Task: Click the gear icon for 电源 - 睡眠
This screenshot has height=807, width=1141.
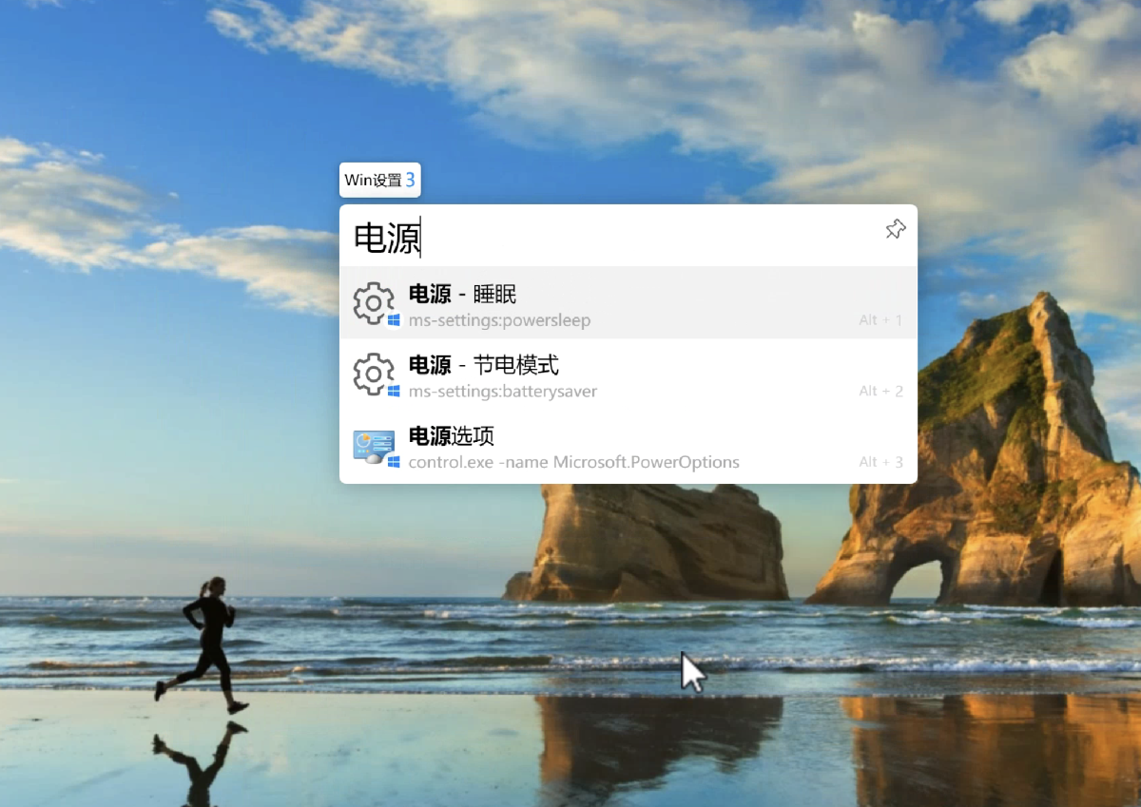Action: click(374, 303)
